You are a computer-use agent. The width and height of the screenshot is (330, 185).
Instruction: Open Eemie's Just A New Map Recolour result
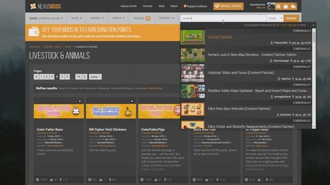pyautogui.click(x=252, y=55)
